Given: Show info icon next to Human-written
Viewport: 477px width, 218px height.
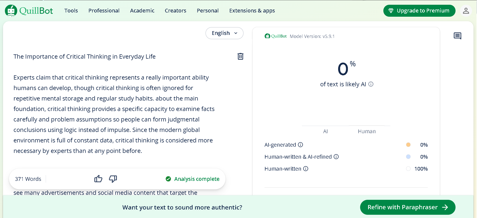Looking at the screenshot, I should point(306,169).
